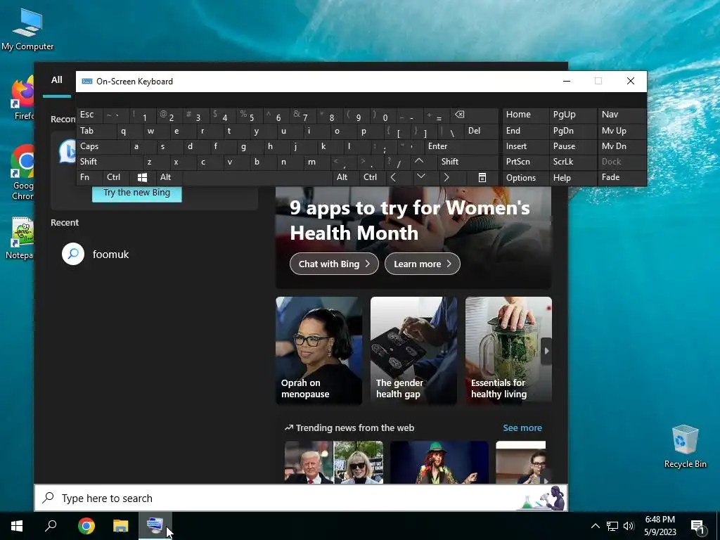Click the Fade key on keyboard
The width and height of the screenshot is (720, 540).
[x=622, y=177]
